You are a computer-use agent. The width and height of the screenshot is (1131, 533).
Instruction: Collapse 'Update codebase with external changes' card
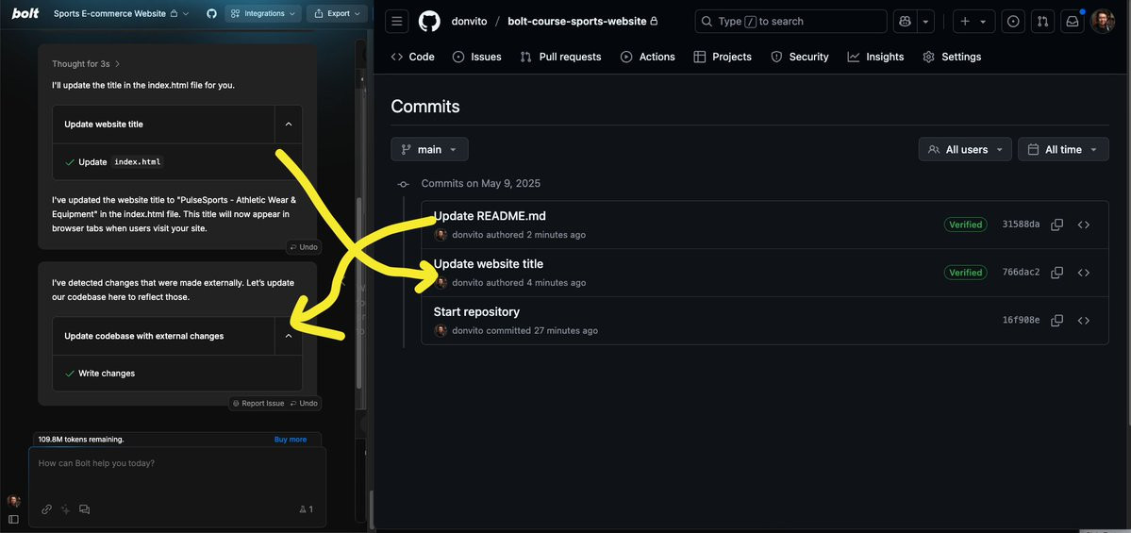pyautogui.click(x=289, y=336)
